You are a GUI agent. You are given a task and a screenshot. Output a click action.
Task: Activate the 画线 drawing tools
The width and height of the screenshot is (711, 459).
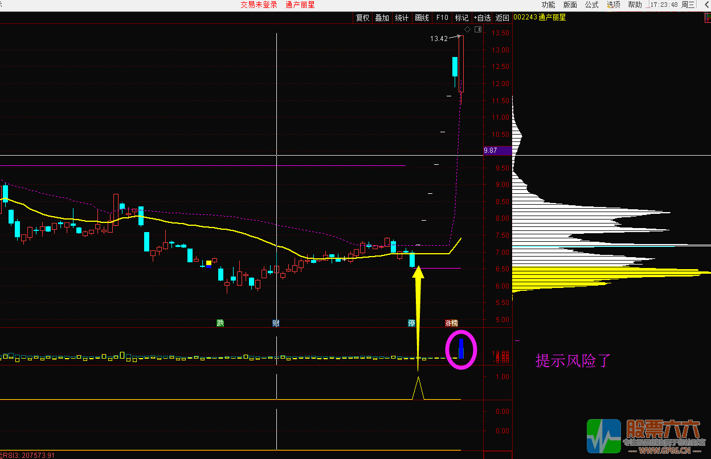click(422, 18)
